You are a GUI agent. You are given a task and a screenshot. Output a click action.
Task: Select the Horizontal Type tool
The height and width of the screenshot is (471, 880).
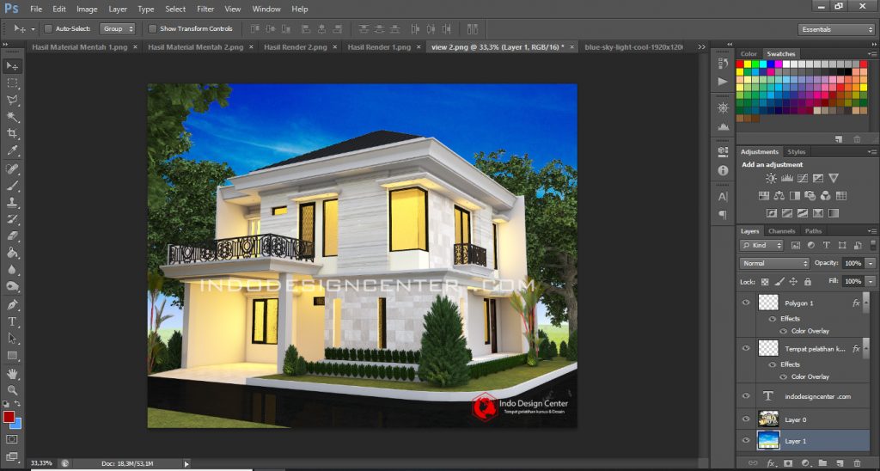tap(12, 321)
